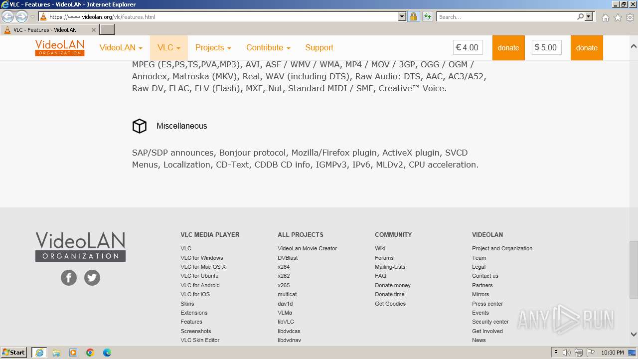Open a new blank tab
Screen dimensions: 638x359
pos(107,30)
